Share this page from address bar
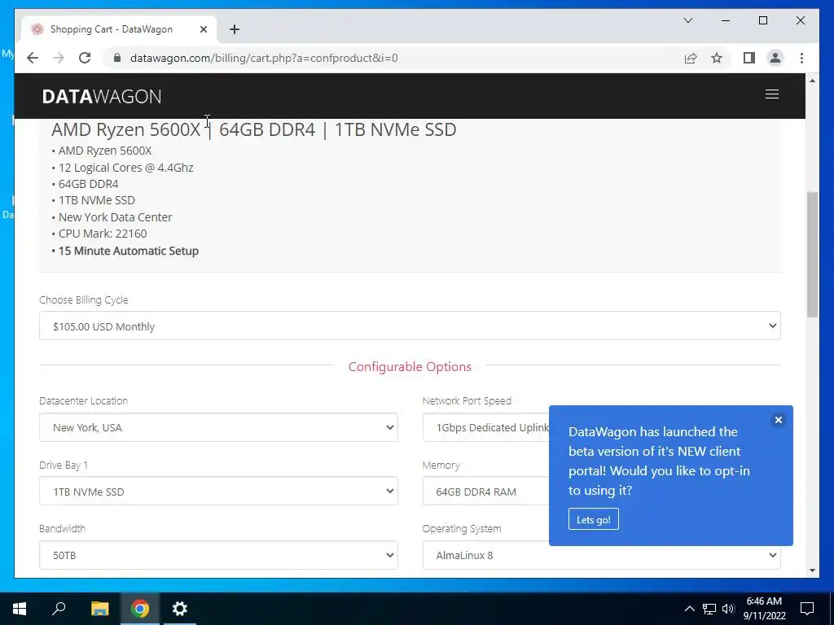Screen dimensions: 834x625 [x=691, y=58]
